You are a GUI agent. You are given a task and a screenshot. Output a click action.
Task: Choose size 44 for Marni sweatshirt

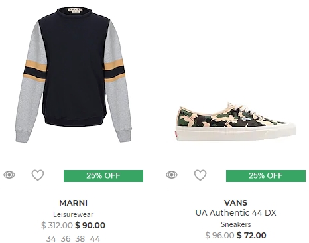tap(95, 239)
